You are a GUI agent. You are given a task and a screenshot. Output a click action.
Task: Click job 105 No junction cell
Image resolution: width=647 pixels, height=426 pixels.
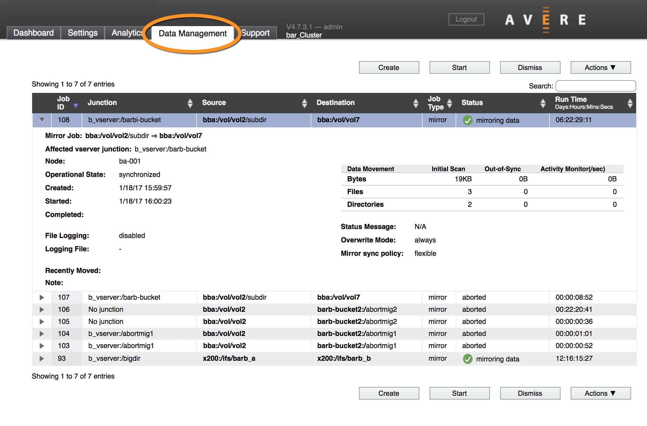(139, 321)
